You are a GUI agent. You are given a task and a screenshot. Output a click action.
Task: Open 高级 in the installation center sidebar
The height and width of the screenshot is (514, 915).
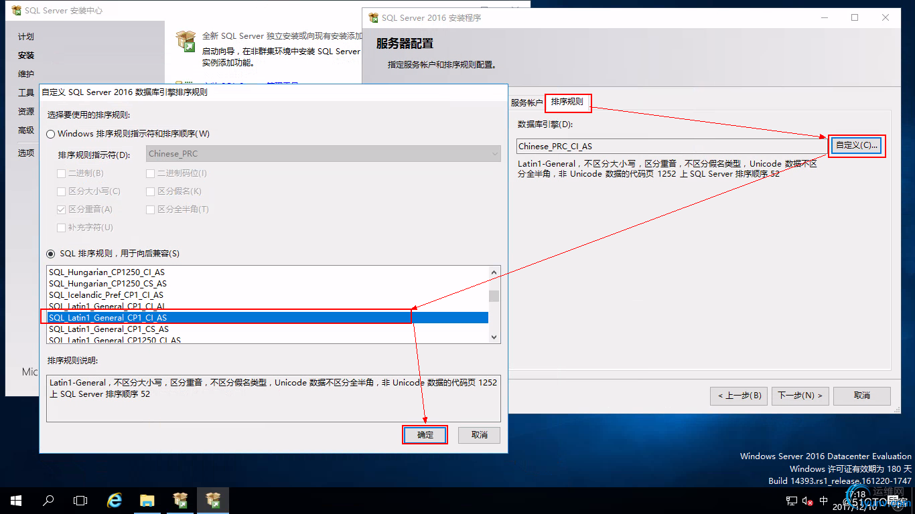coord(26,131)
